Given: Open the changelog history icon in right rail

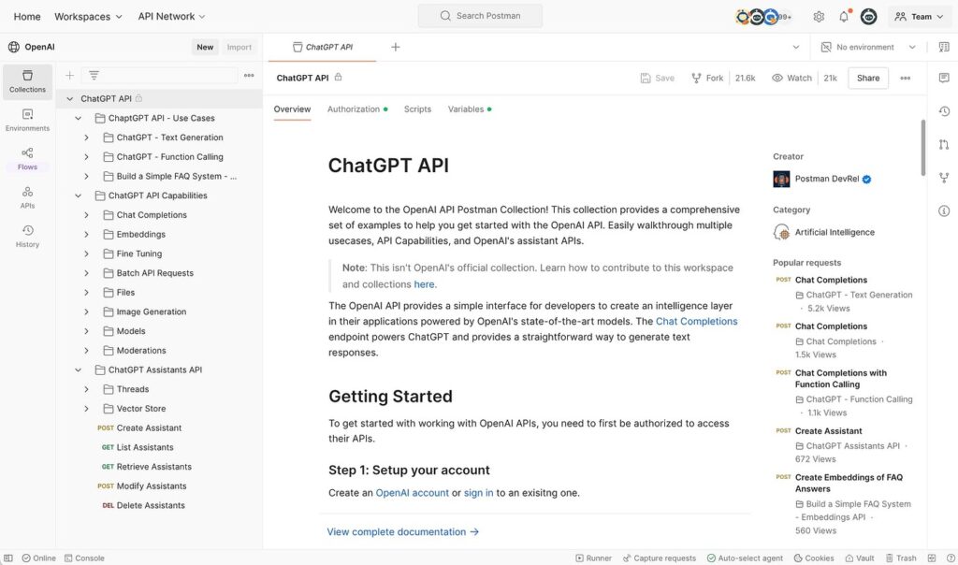Looking at the screenshot, I should [x=944, y=111].
